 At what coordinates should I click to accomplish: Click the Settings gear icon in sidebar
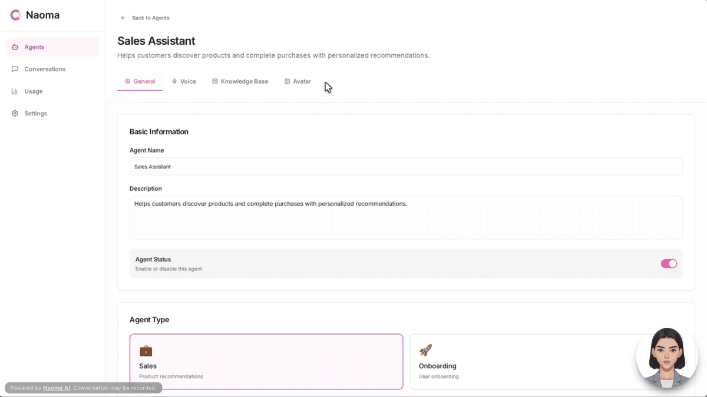coord(15,113)
